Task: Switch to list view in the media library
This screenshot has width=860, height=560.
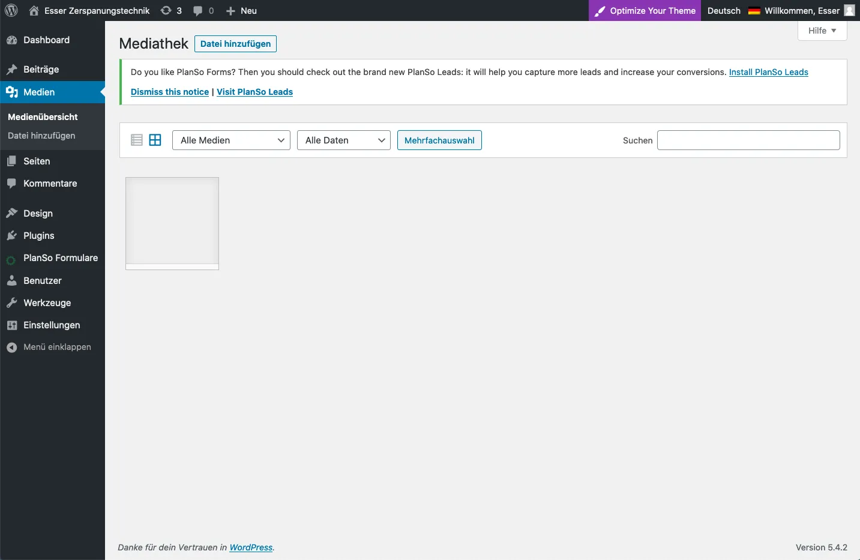Action: (x=137, y=140)
